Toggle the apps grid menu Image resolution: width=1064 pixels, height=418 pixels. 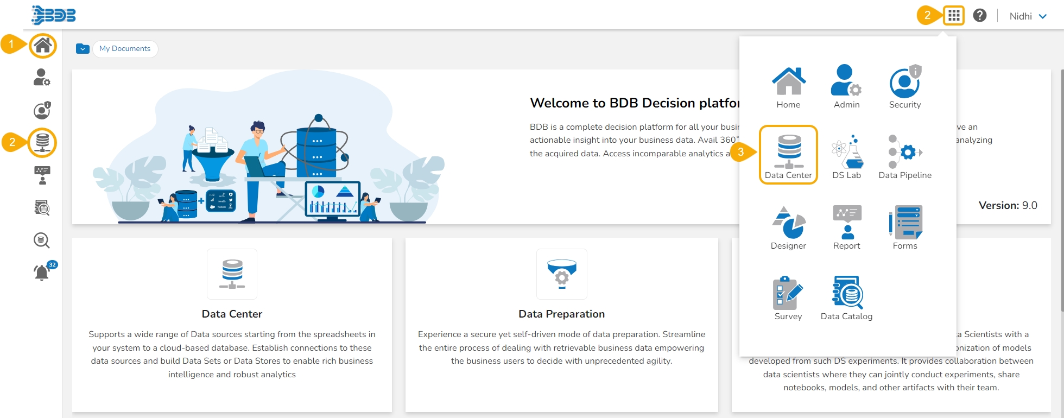tap(954, 15)
